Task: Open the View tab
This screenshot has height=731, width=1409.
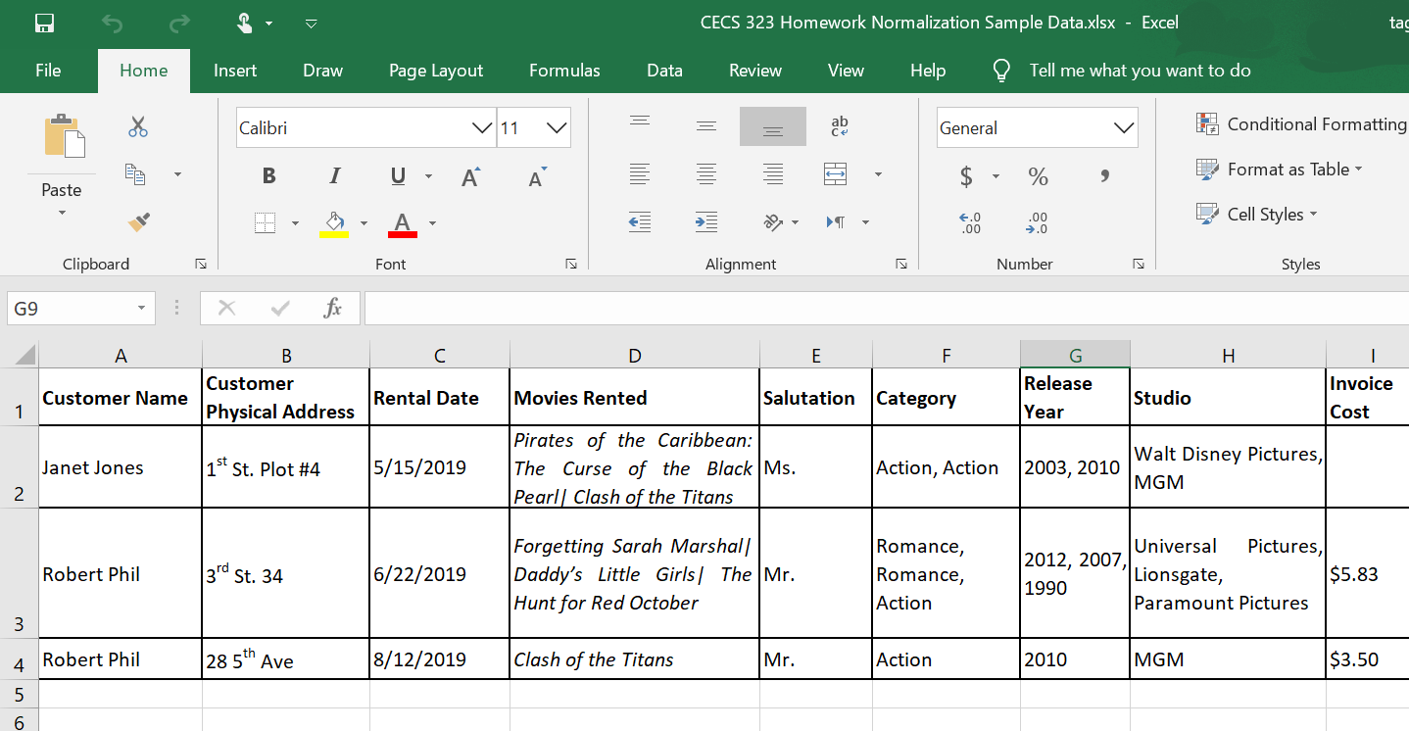Action: click(x=846, y=71)
